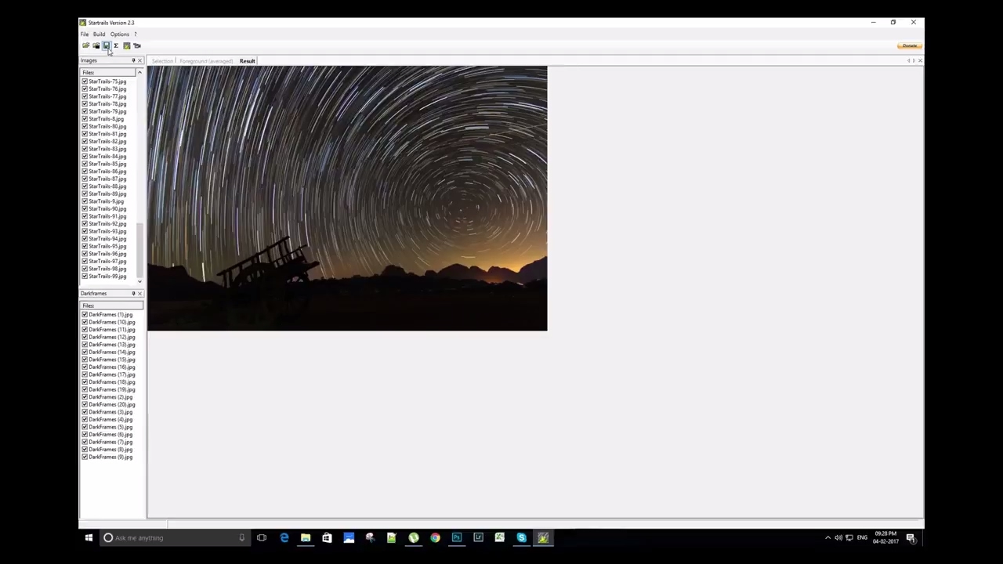
Task: Open Microsoft Edge from taskbar
Action: [284, 538]
